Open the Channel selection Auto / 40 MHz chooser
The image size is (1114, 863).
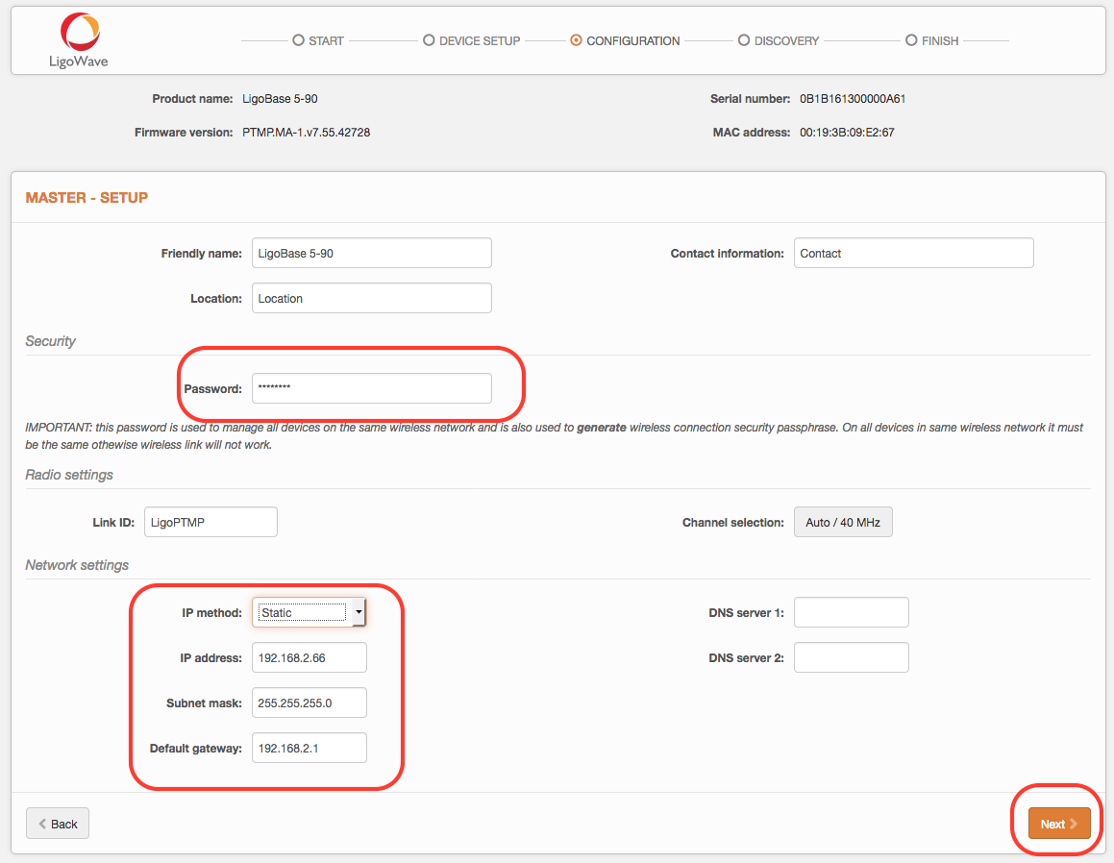click(843, 522)
